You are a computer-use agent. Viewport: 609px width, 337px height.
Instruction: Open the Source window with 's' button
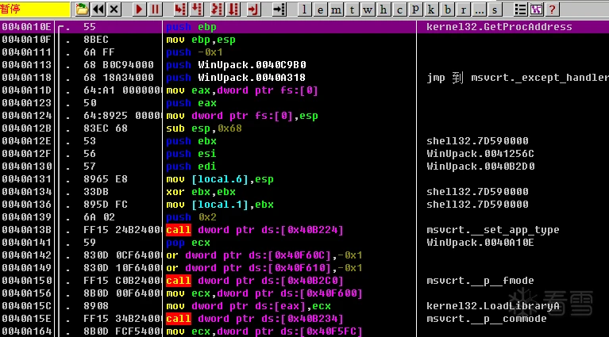[x=495, y=10]
